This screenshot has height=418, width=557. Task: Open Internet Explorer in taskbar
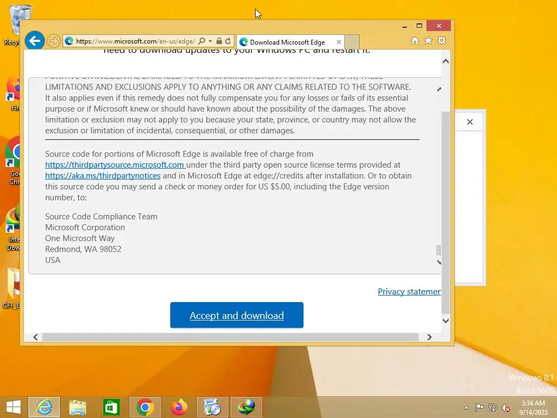pyautogui.click(x=44, y=407)
